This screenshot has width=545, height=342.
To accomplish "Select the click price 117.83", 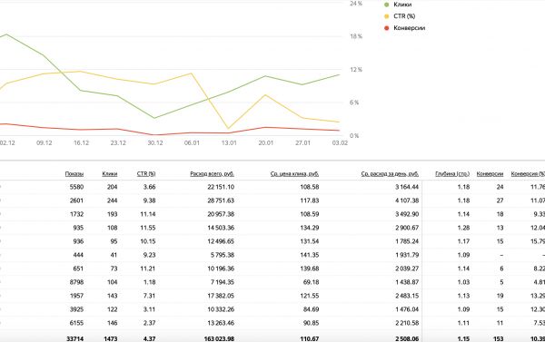I will (310, 200).
